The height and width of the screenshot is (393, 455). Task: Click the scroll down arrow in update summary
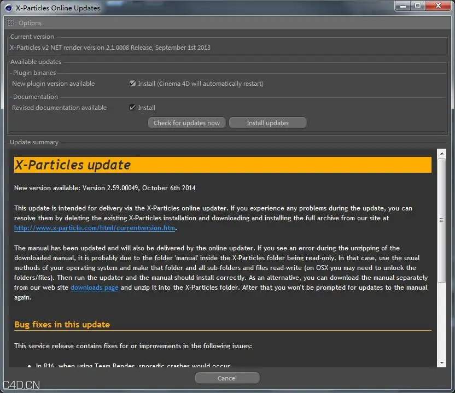[442, 363]
